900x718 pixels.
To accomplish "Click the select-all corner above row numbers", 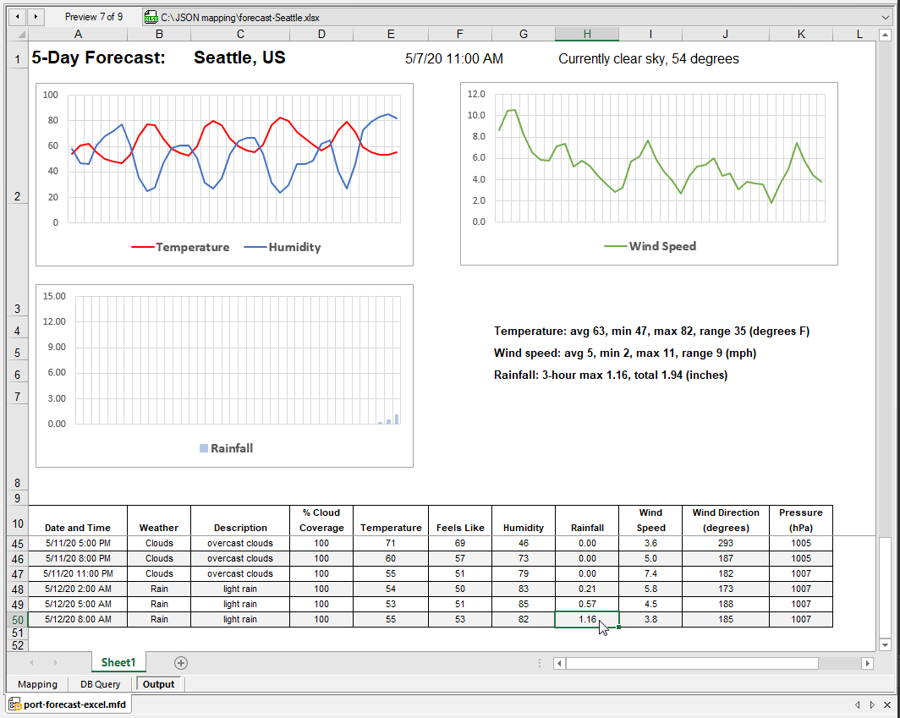I will point(17,34).
